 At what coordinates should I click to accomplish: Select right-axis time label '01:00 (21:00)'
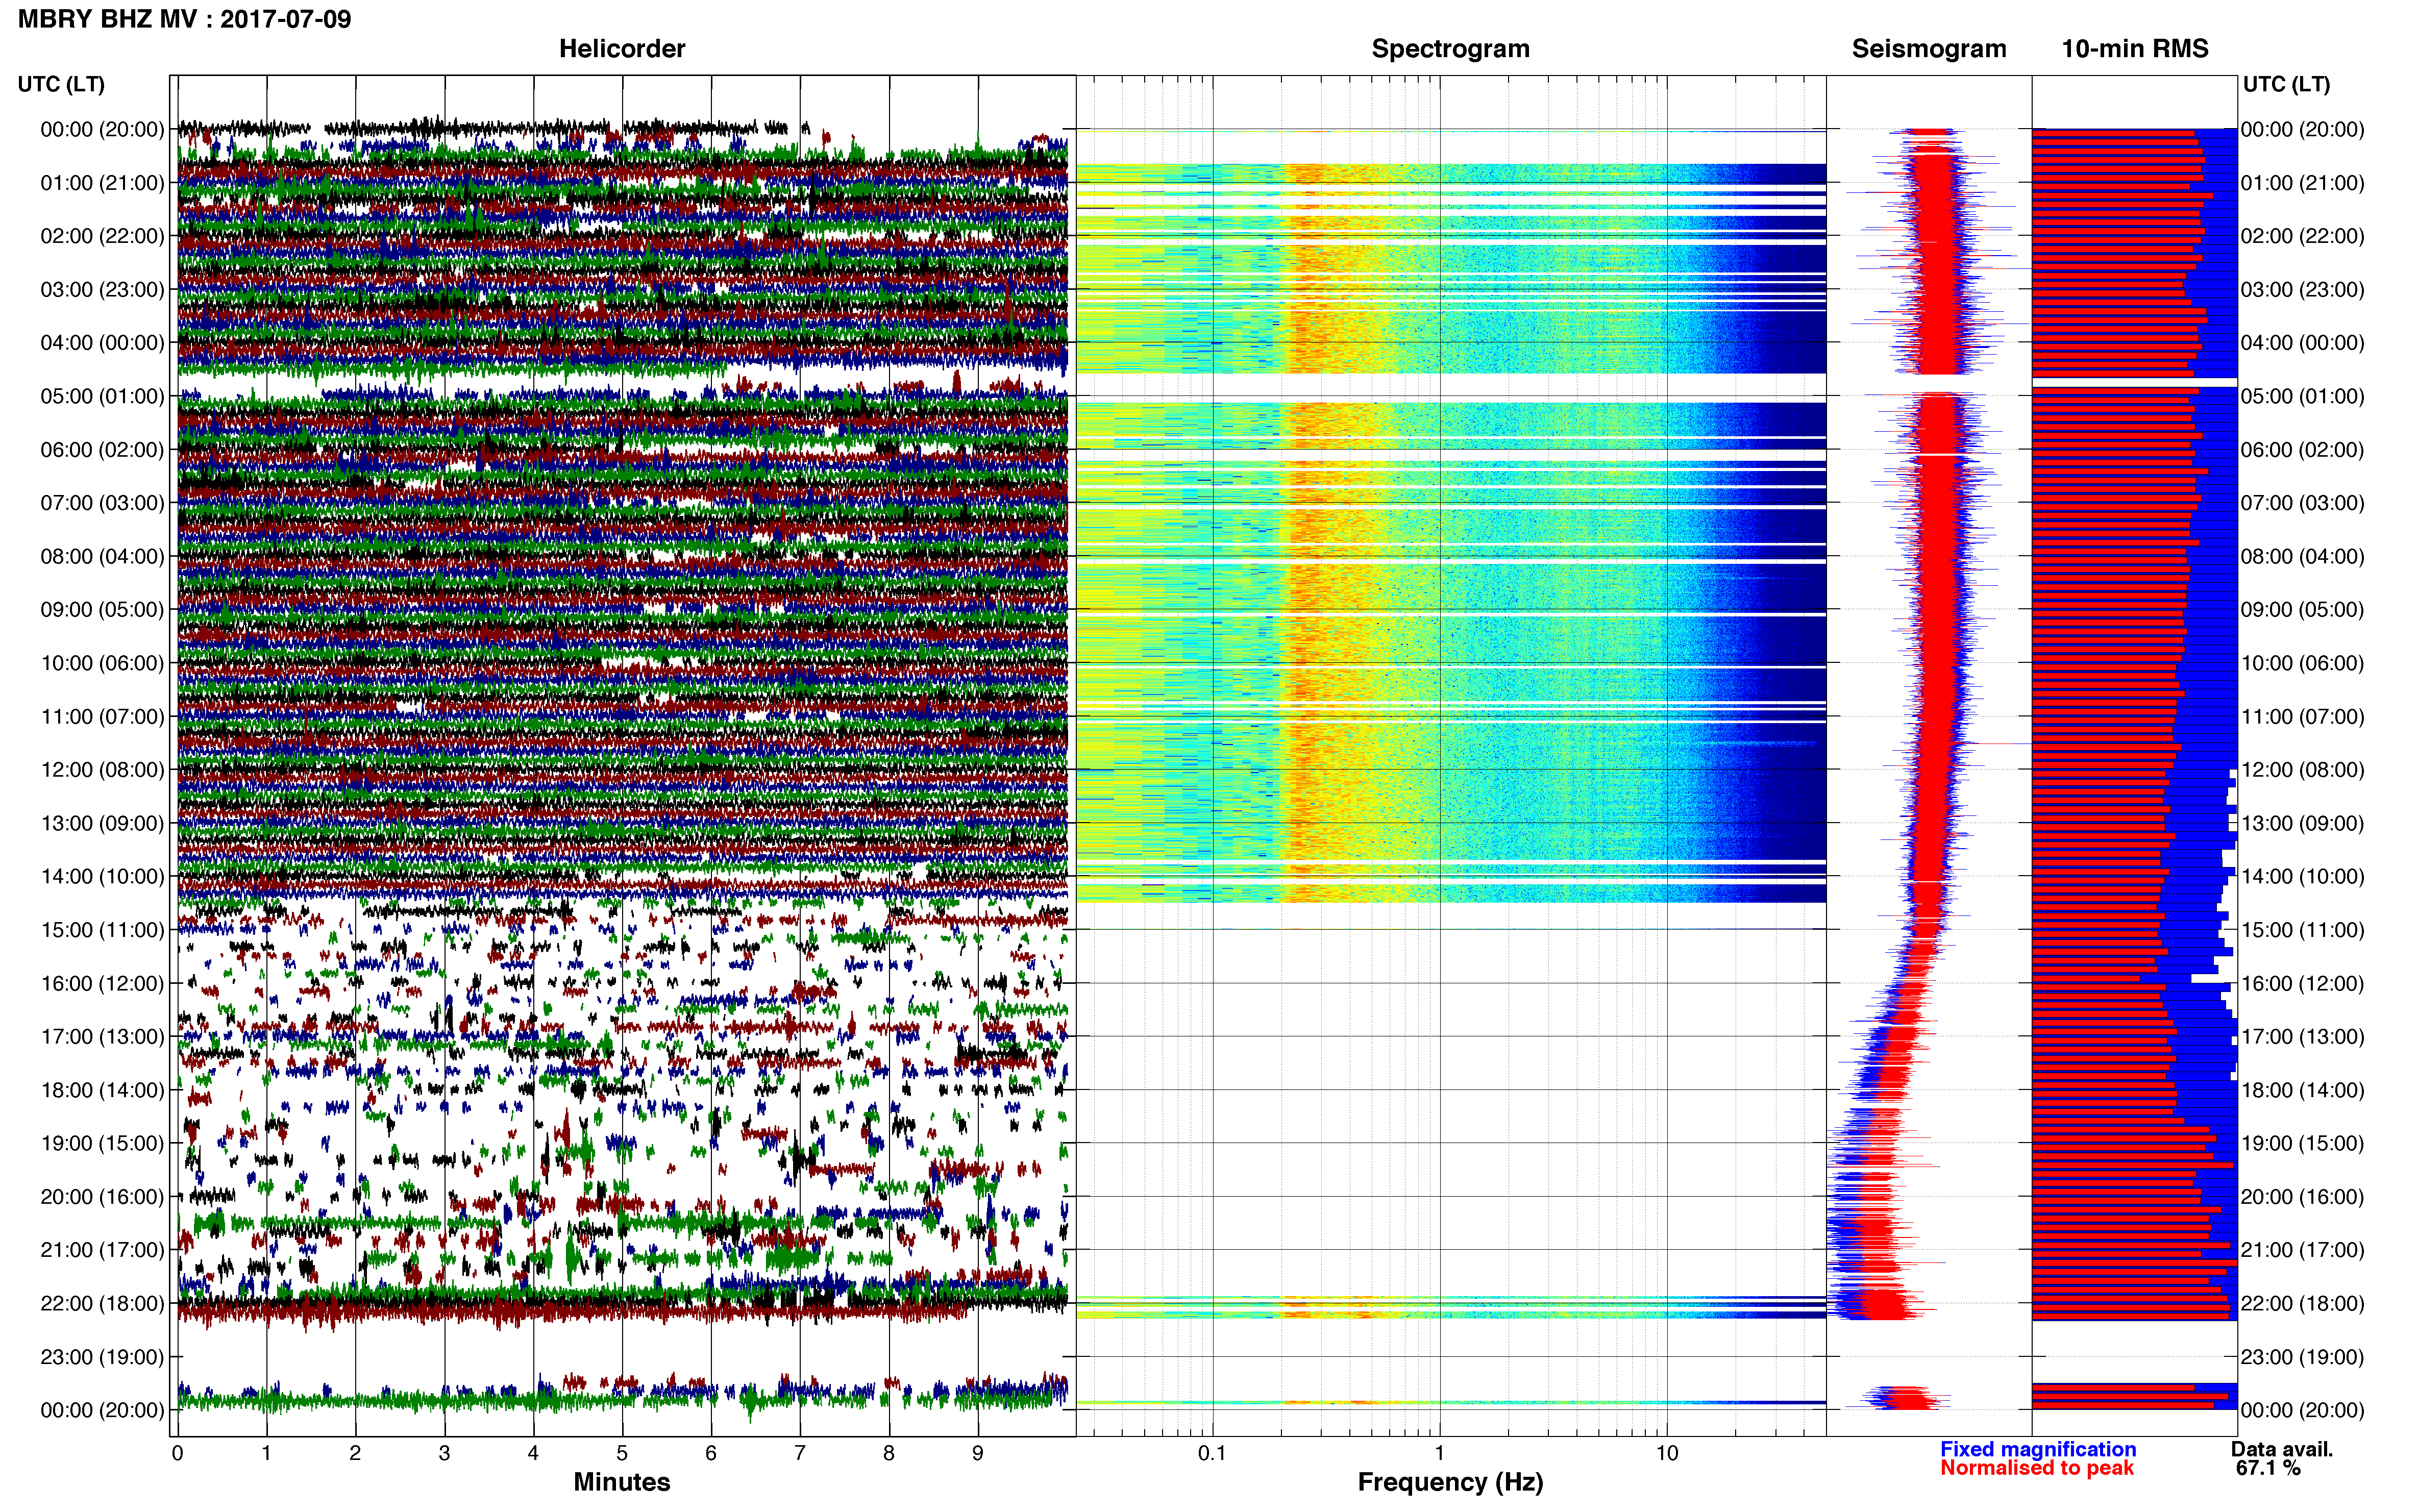(2303, 183)
